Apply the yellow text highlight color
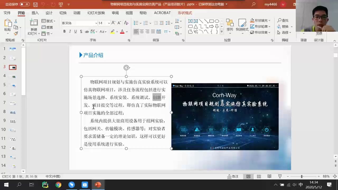Screen dimensions: 338x190 (x=112, y=31)
